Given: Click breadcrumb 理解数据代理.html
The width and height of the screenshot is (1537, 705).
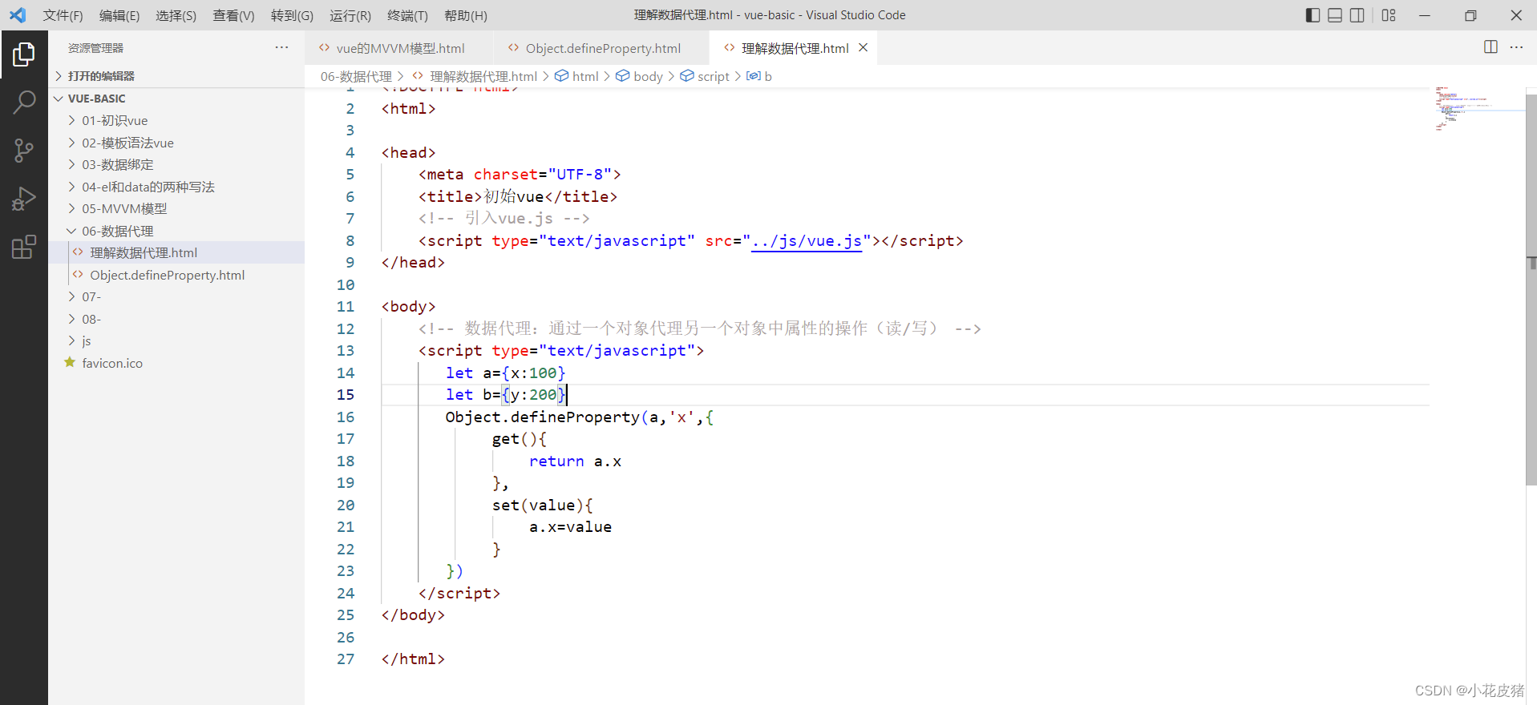Looking at the screenshot, I should (x=483, y=76).
